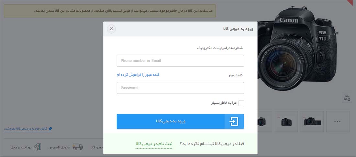
Task: Click the out-of-stock notice banner text
Action: pyautogui.click(x=124, y=11)
